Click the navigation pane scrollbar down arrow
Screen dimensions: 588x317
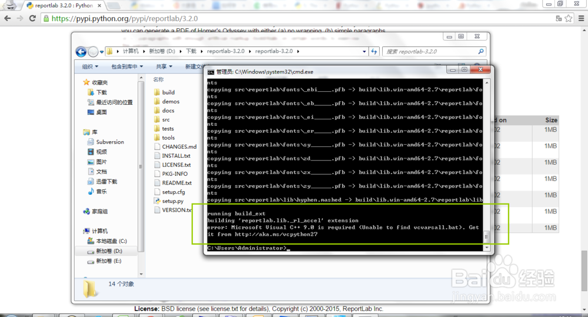click(x=141, y=274)
